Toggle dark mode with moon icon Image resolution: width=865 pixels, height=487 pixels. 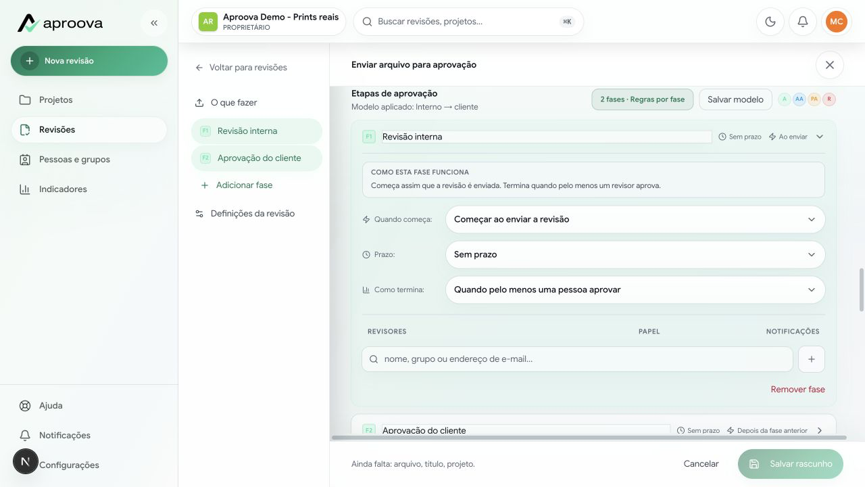[x=770, y=22]
